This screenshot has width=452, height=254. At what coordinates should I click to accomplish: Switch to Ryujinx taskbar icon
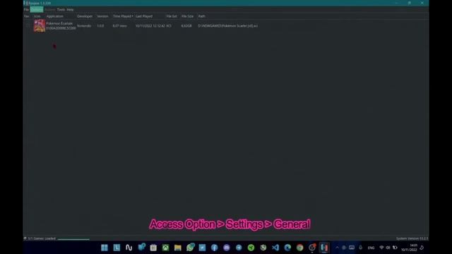coord(324,248)
